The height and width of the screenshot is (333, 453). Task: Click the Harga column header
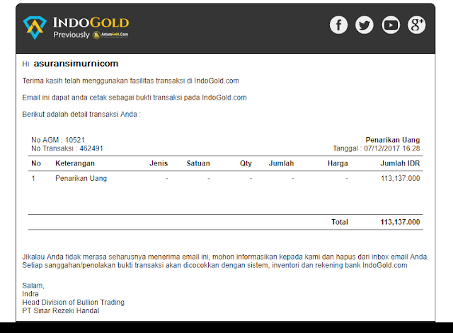pos(338,163)
